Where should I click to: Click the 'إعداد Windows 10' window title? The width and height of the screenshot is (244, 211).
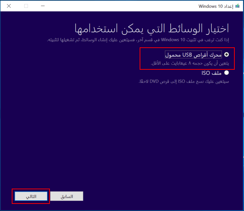click(216, 6)
